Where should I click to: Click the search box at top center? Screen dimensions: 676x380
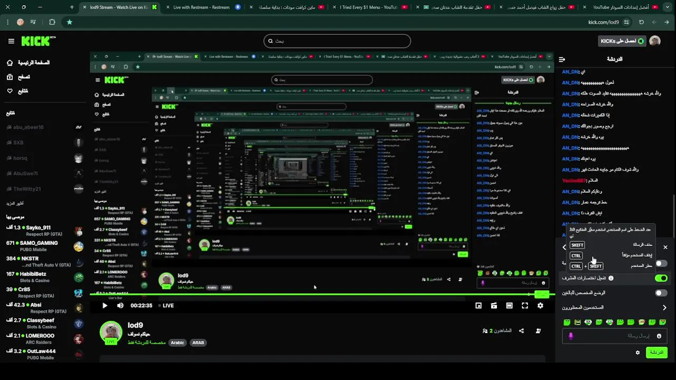tap(337, 41)
